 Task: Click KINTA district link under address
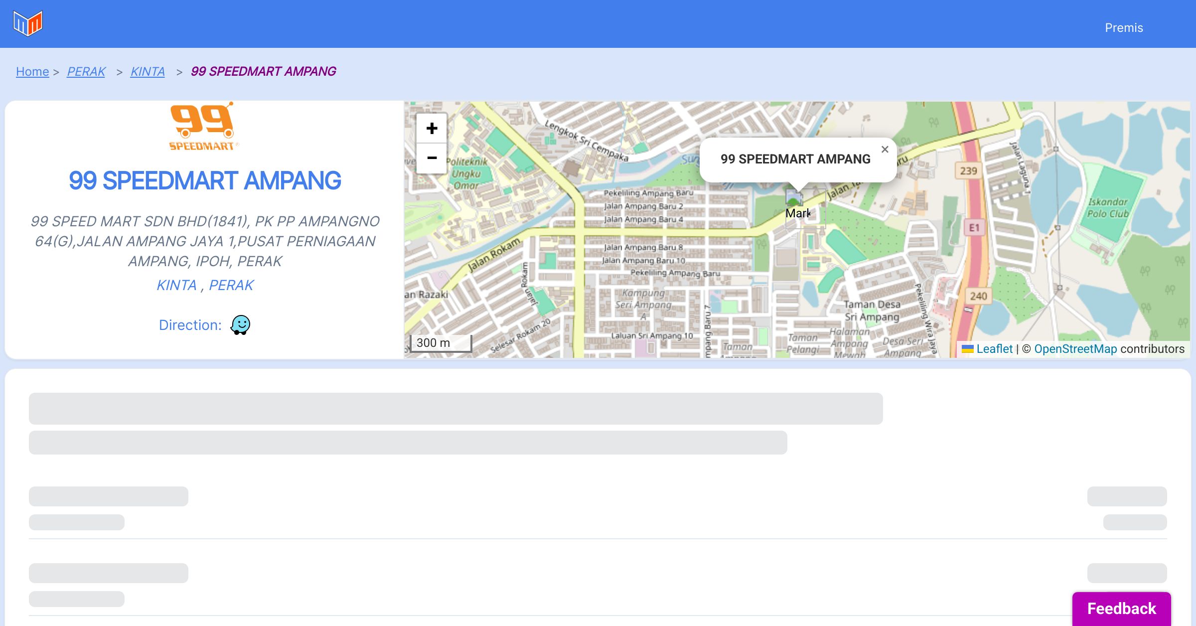point(176,285)
